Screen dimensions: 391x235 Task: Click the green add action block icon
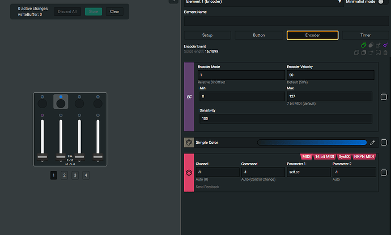click(x=363, y=45)
